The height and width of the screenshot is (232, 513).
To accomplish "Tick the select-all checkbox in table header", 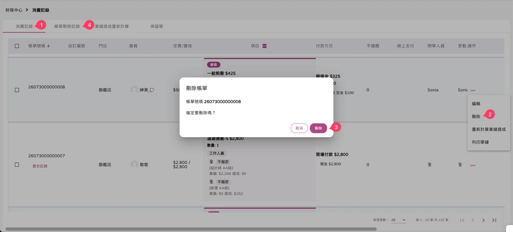I will point(17,46).
